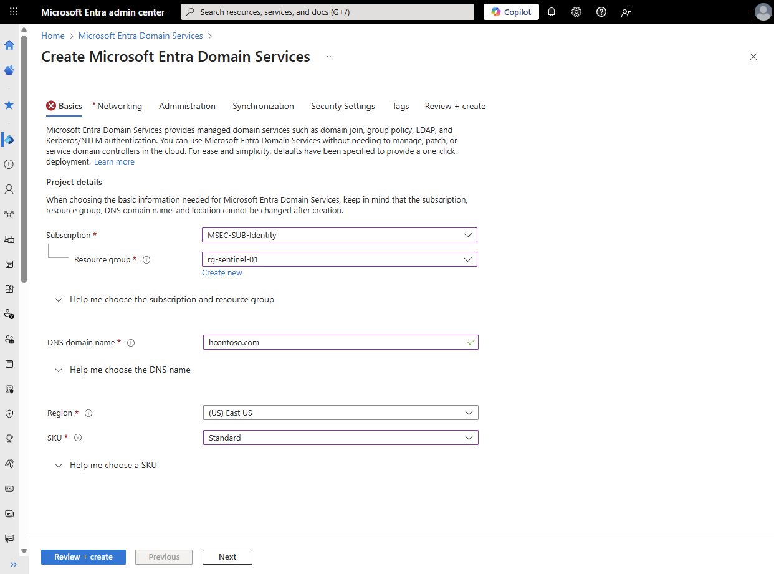Open the help question mark icon

pos(601,11)
